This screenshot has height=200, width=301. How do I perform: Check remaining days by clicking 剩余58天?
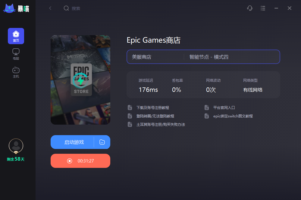(x=15, y=159)
